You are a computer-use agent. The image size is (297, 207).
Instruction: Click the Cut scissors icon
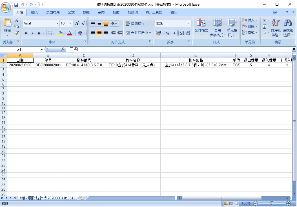pyautogui.click(x=17, y=20)
